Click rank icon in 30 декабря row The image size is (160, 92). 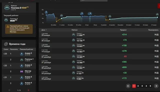73,67
